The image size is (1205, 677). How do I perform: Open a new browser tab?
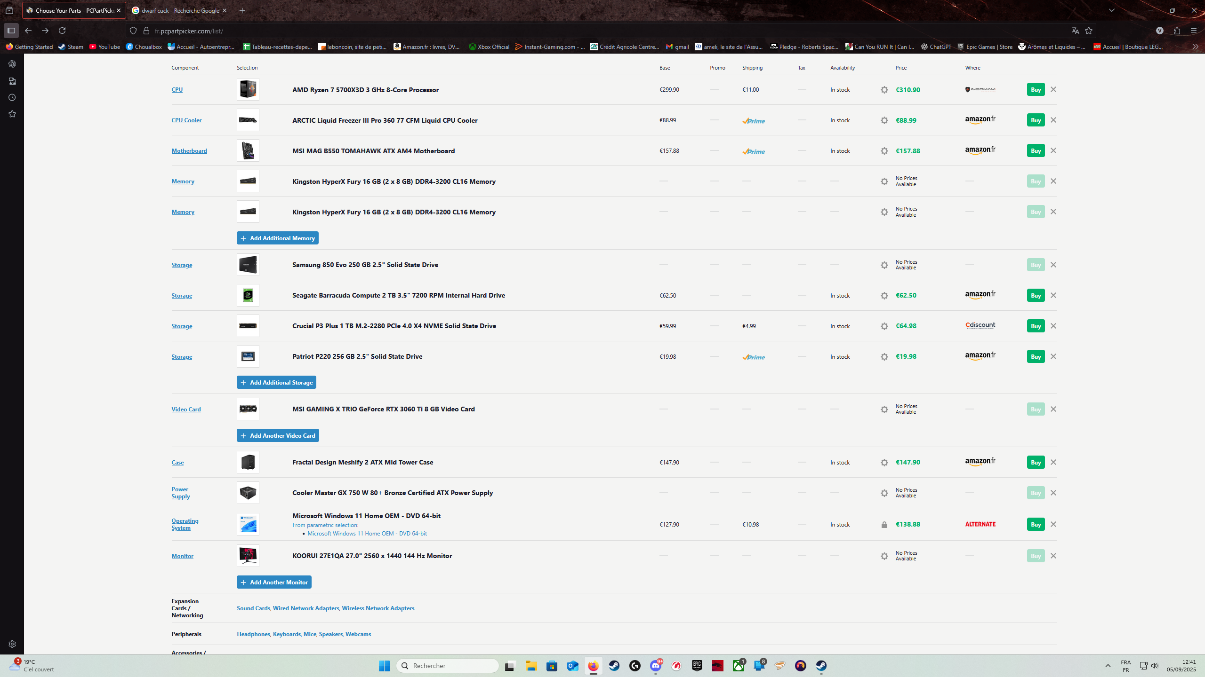tap(242, 10)
